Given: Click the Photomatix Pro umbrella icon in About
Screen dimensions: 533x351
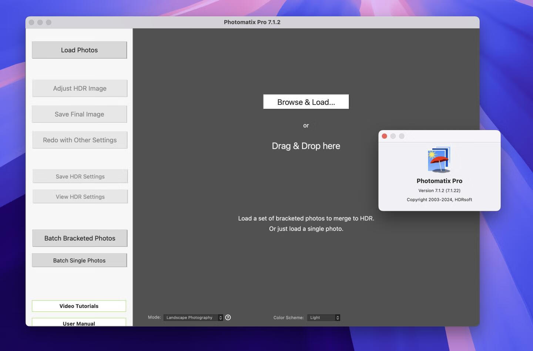Looking at the screenshot, I should click(439, 160).
